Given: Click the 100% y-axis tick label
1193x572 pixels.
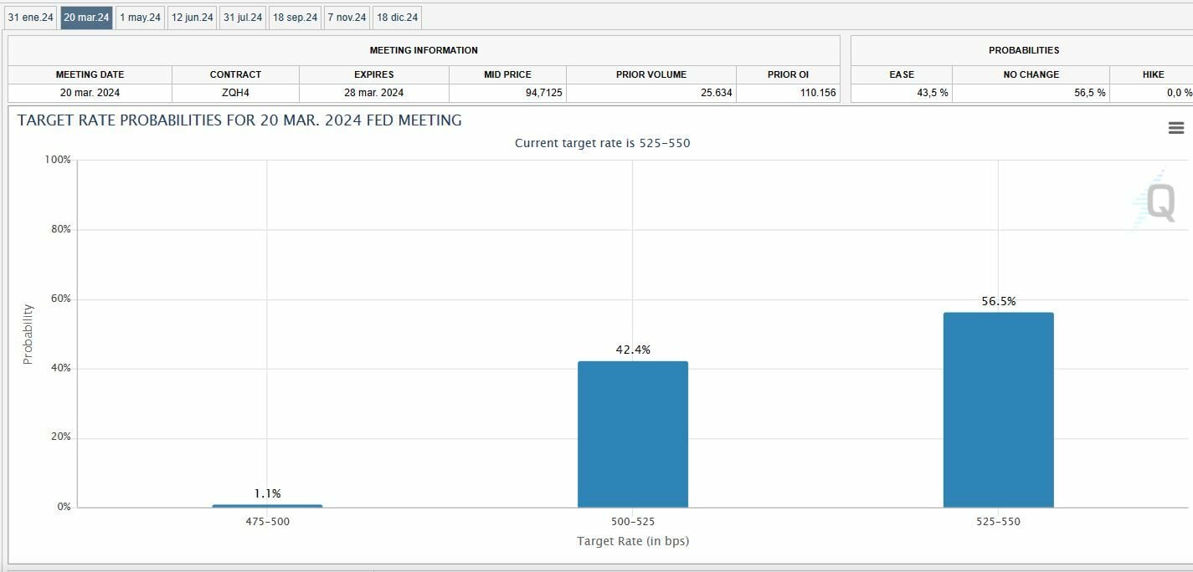Looking at the screenshot, I should click(58, 160).
